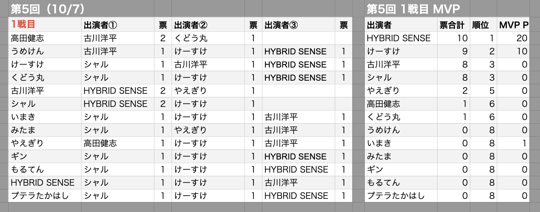Select the MVP P header cell

[514, 25]
